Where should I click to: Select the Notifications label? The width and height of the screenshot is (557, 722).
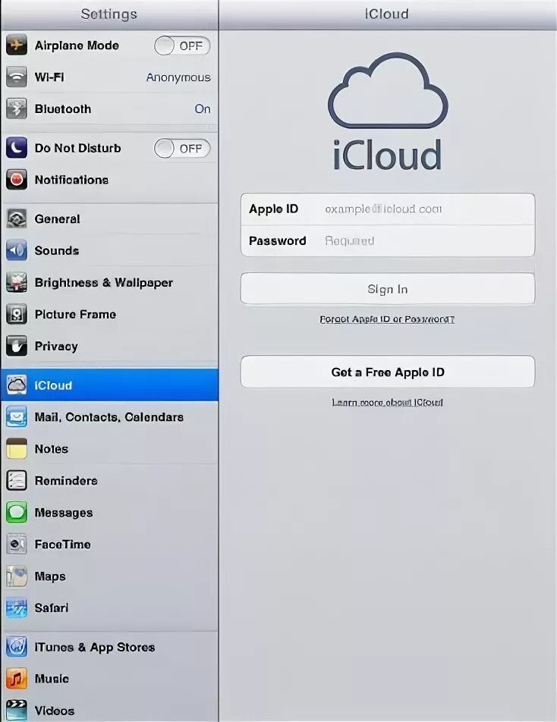(x=71, y=180)
